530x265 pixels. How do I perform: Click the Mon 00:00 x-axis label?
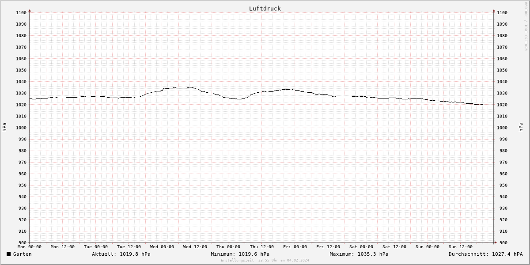pos(30,247)
